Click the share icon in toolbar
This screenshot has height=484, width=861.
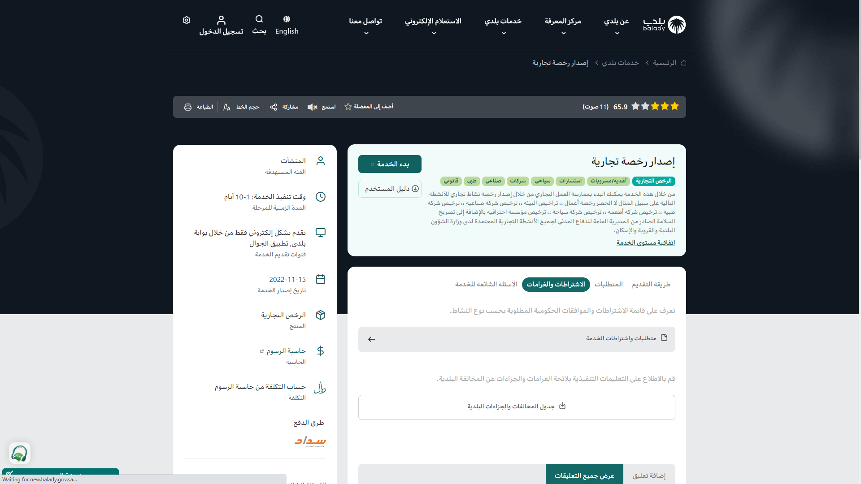point(274,107)
